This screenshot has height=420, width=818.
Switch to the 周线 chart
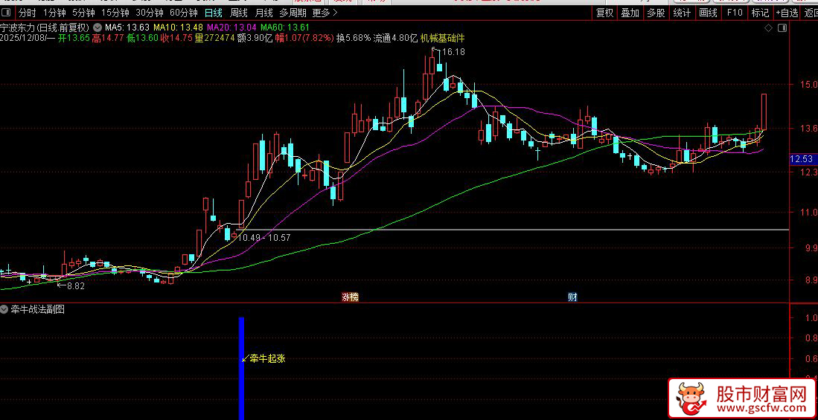point(239,13)
